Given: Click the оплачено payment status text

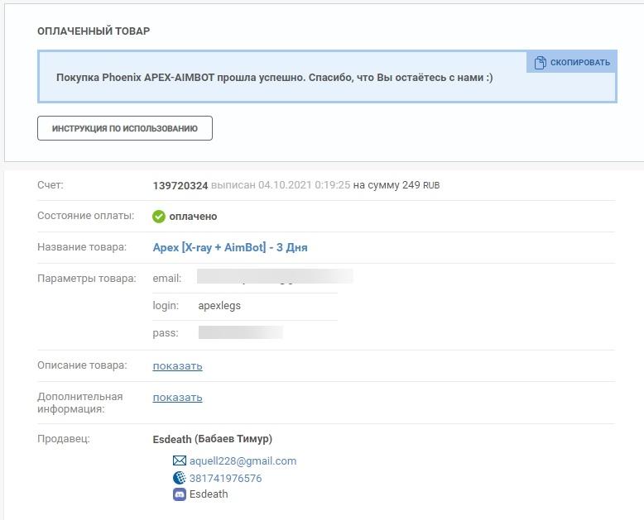Looking at the screenshot, I should click(x=193, y=217).
